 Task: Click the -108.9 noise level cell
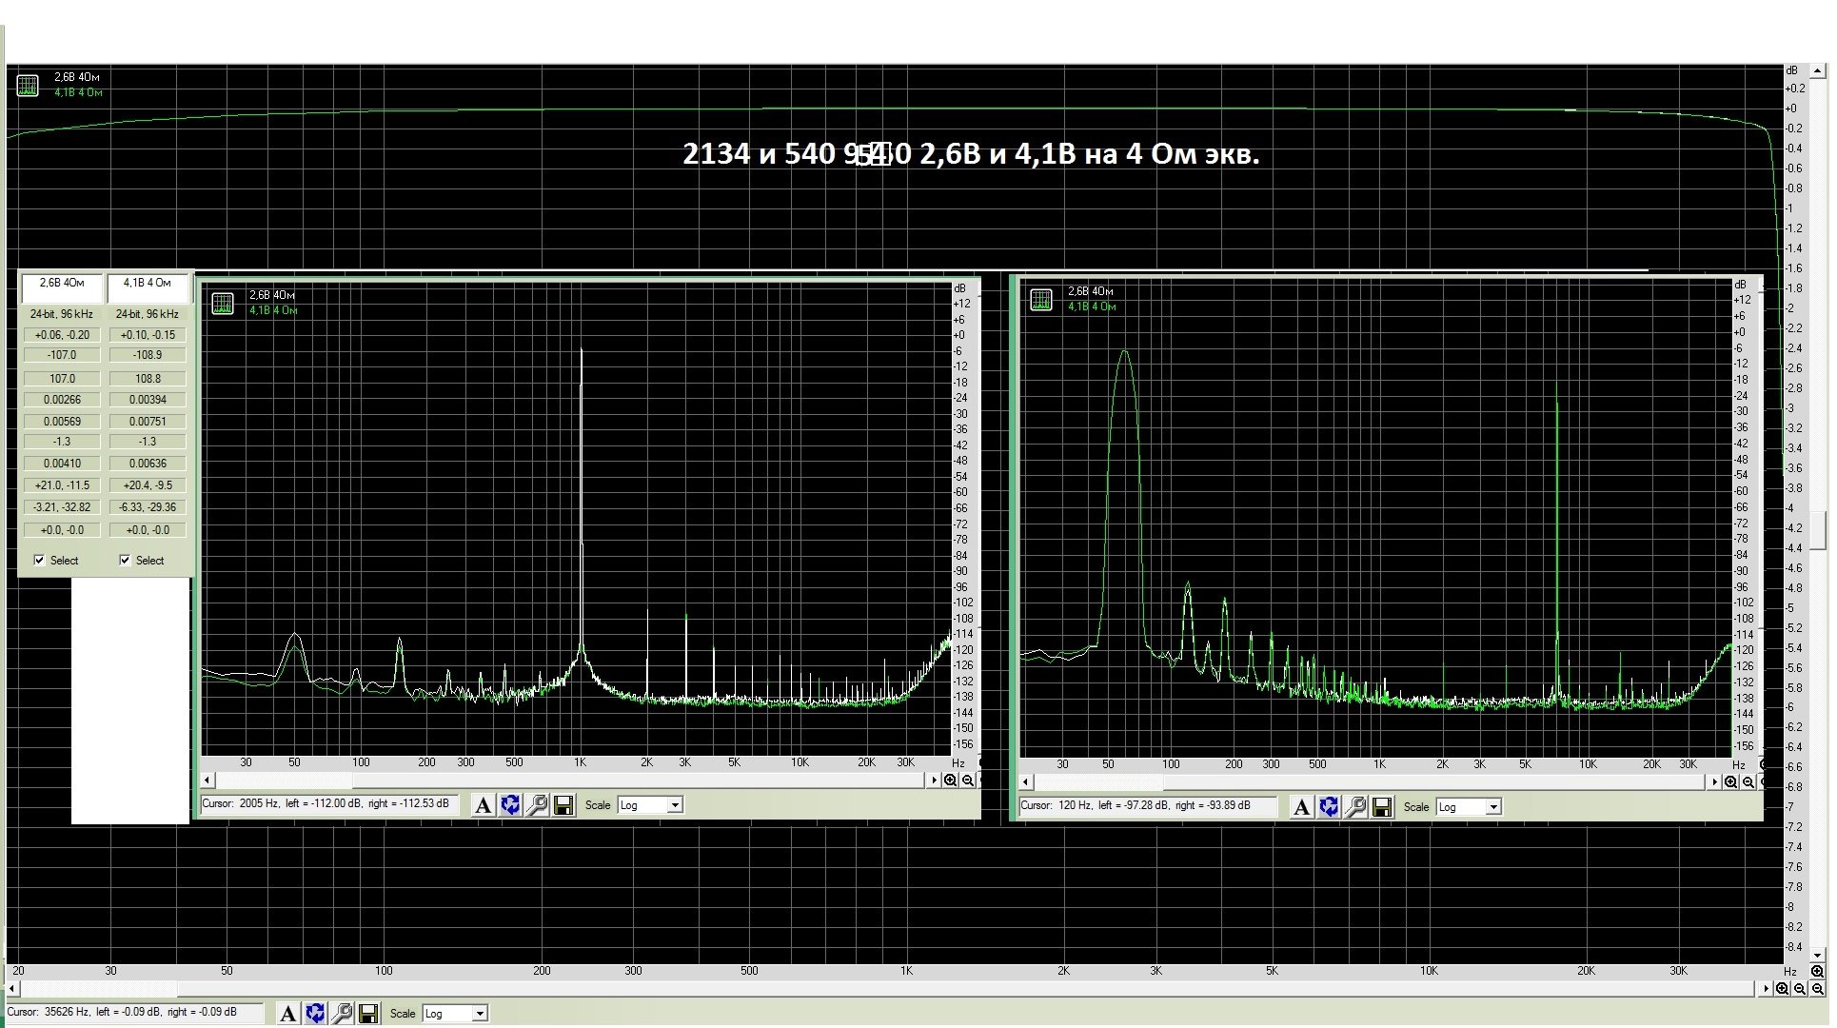(x=148, y=355)
